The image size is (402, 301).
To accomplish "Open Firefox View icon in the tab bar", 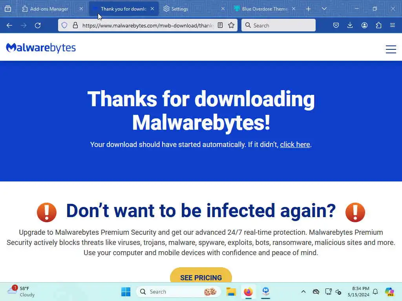I will 8,9.
